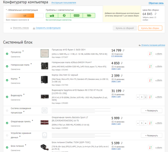Click the power compatibility icon
Screen dimensions: 168x152
(x=64, y=16)
